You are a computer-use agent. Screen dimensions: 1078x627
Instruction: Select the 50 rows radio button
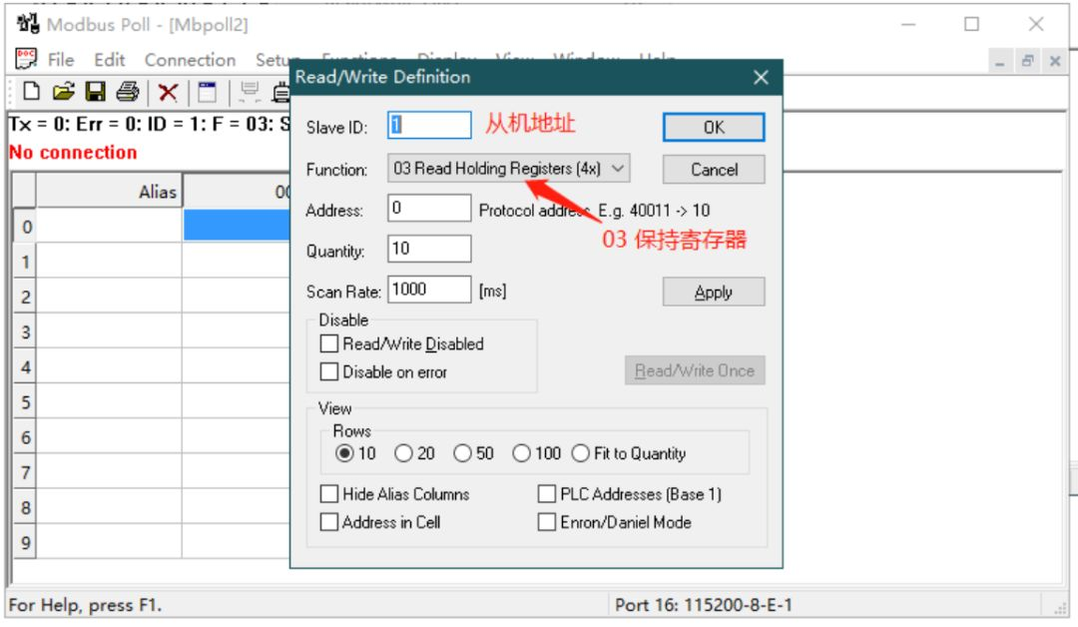coord(463,453)
